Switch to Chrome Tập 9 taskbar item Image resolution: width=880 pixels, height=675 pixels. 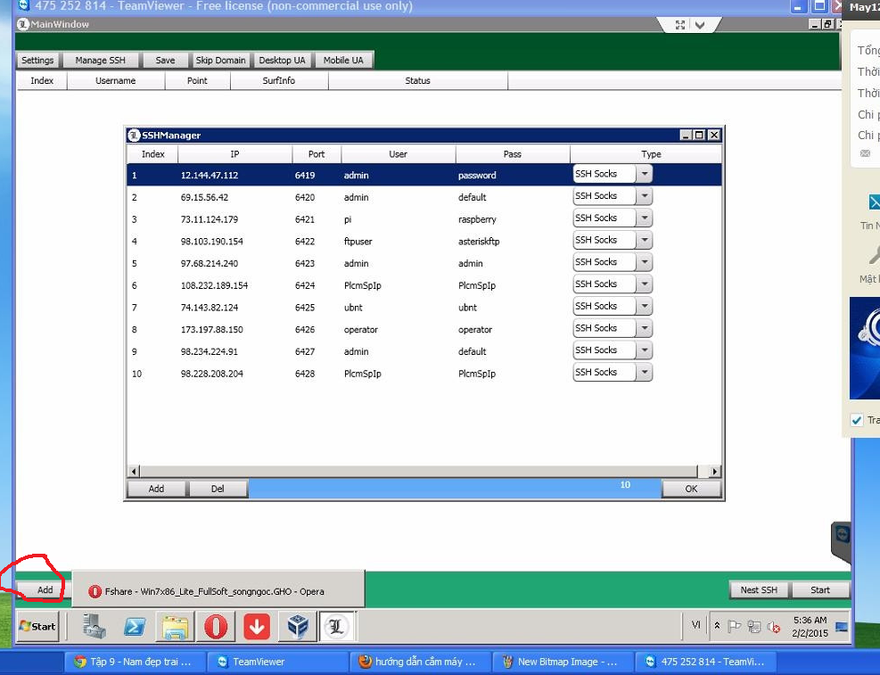(x=135, y=663)
